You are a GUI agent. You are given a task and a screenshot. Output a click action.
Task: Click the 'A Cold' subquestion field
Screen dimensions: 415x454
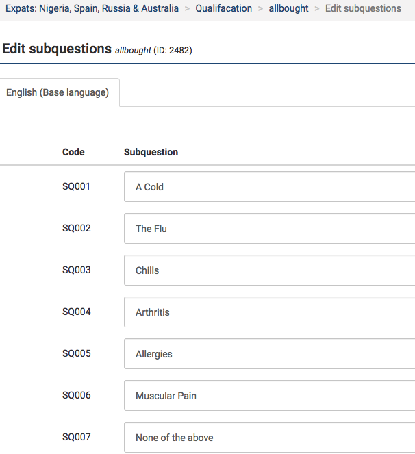269,187
